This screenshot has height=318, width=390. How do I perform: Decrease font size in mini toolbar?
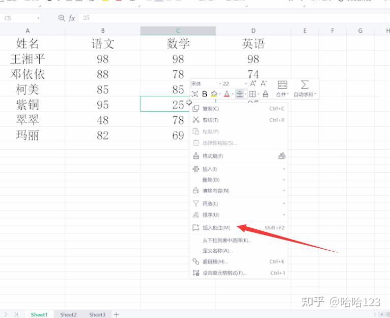(264, 84)
